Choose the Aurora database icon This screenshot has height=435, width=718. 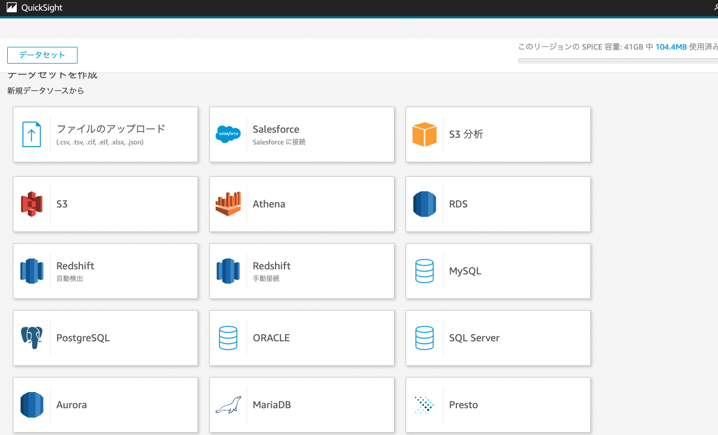[32, 404]
